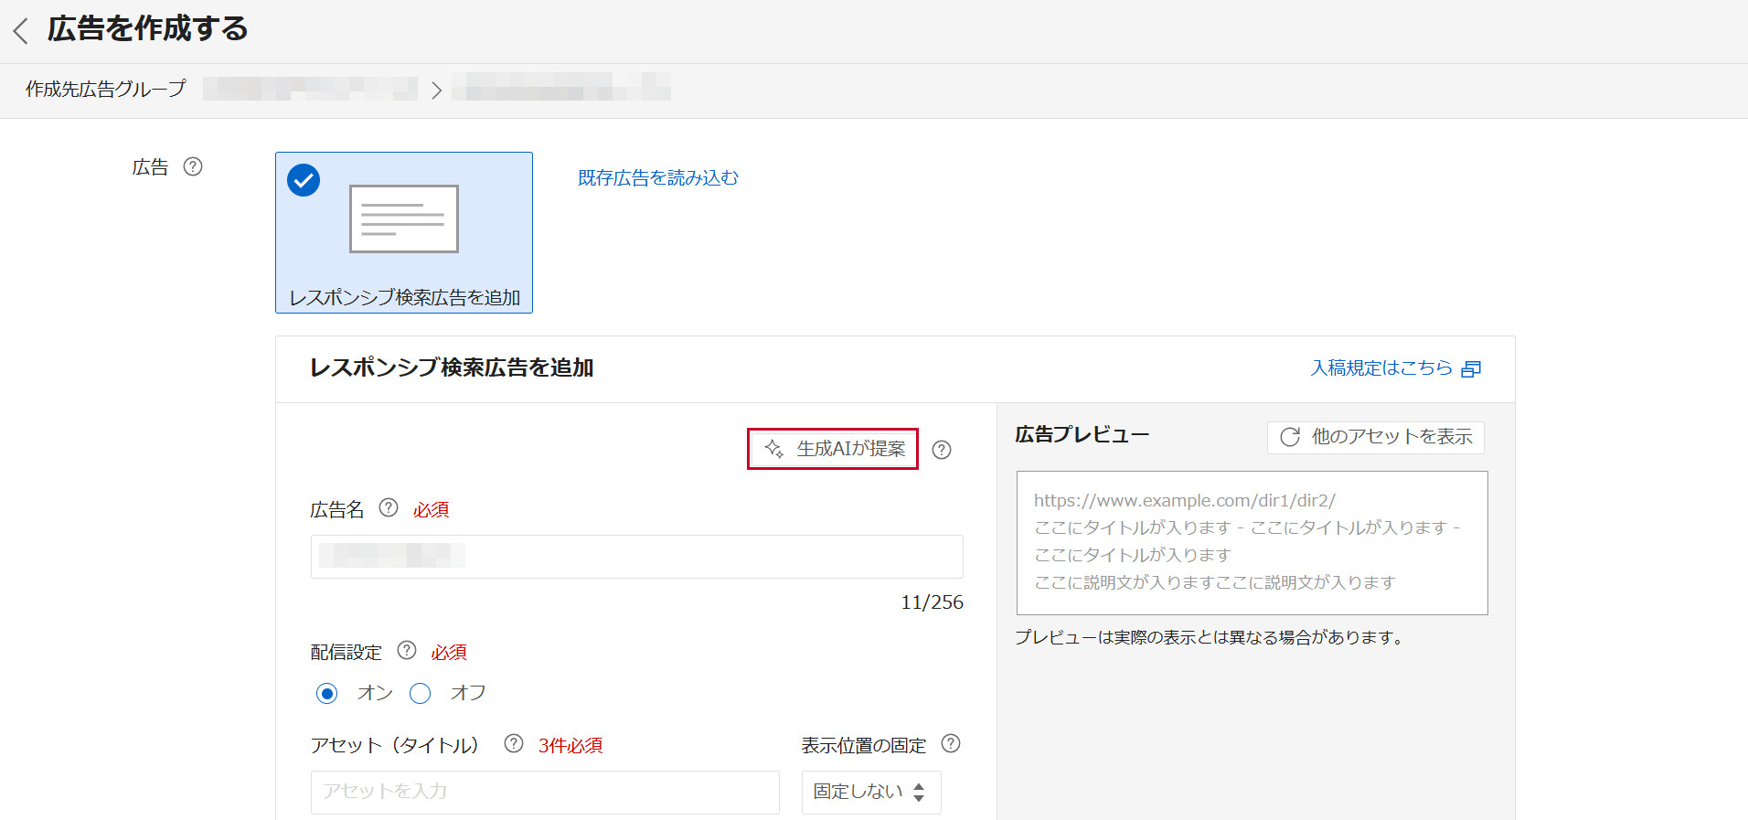Open help icon next to 広告 label
The height and width of the screenshot is (820, 1748).
pyautogui.click(x=193, y=166)
